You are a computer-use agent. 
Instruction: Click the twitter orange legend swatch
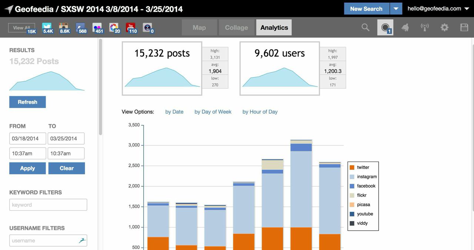tap(352, 168)
